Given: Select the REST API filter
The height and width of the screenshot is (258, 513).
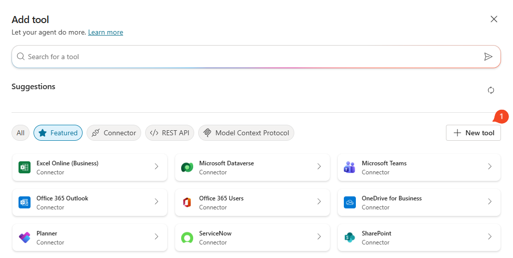Looking at the screenshot, I should point(170,133).
